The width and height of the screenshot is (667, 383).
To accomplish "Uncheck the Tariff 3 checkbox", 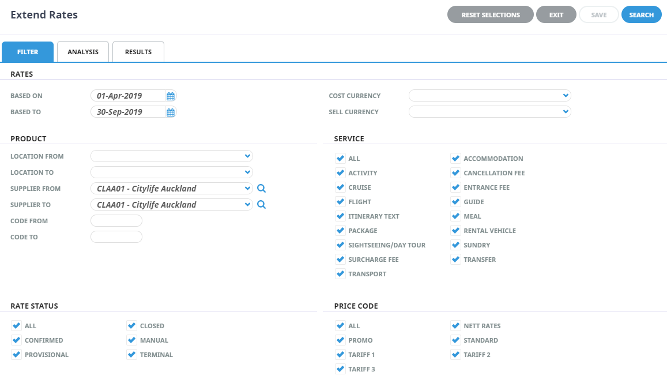I will pyautogui.click(x=340, y=370).
